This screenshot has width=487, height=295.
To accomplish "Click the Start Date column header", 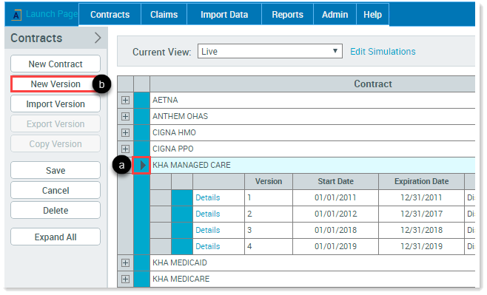I will point(335,181).
